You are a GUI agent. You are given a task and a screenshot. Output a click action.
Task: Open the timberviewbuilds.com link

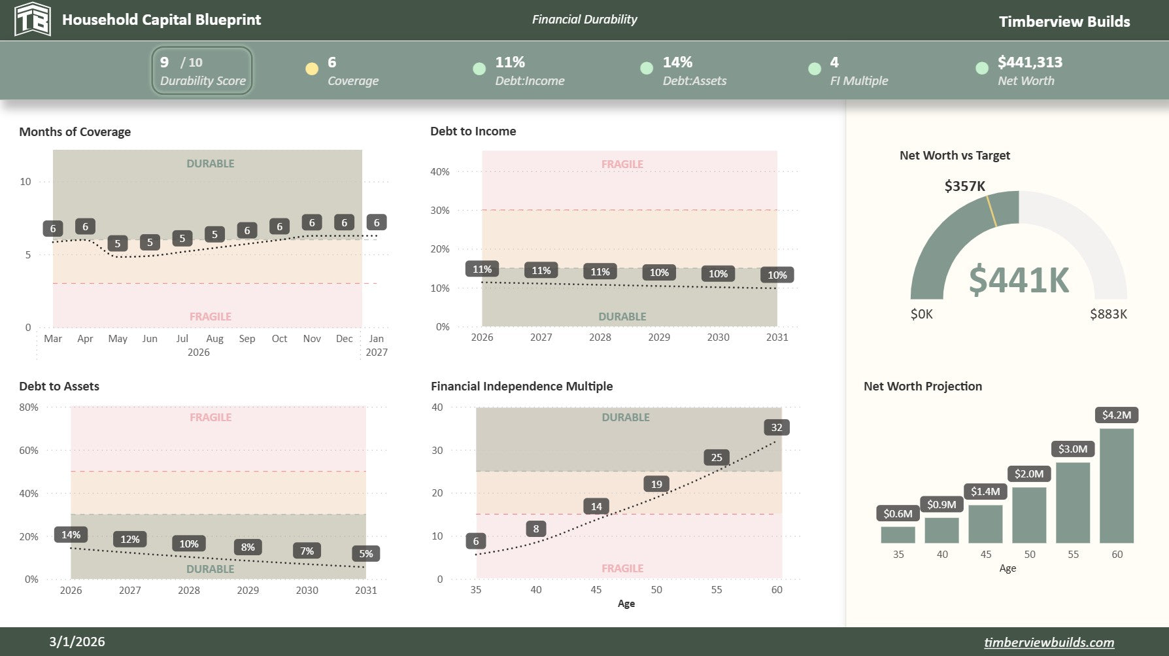coord(1049,642)
